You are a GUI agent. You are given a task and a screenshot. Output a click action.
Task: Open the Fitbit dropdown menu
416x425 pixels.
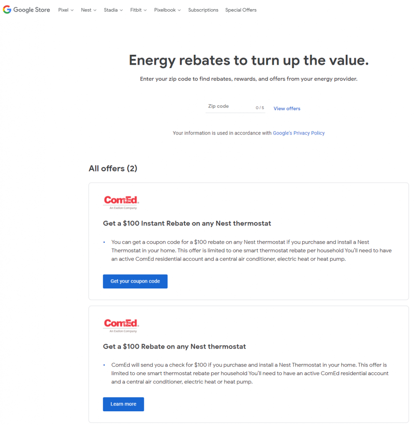pyautogui.click(x=138, y=10)
